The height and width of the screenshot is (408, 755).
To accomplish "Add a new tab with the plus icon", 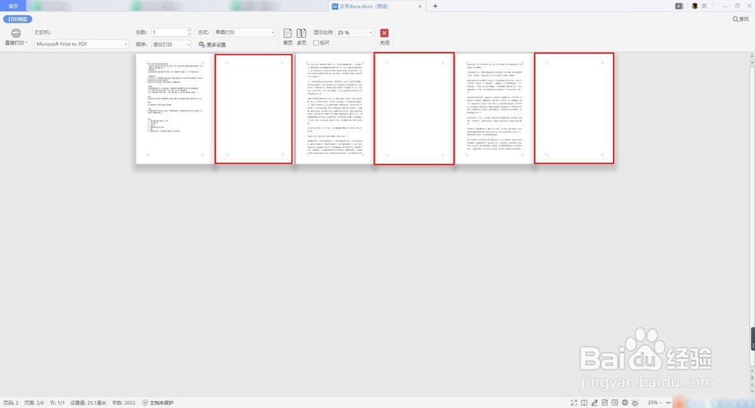I will pyautogui.click(x=436, y=6).
